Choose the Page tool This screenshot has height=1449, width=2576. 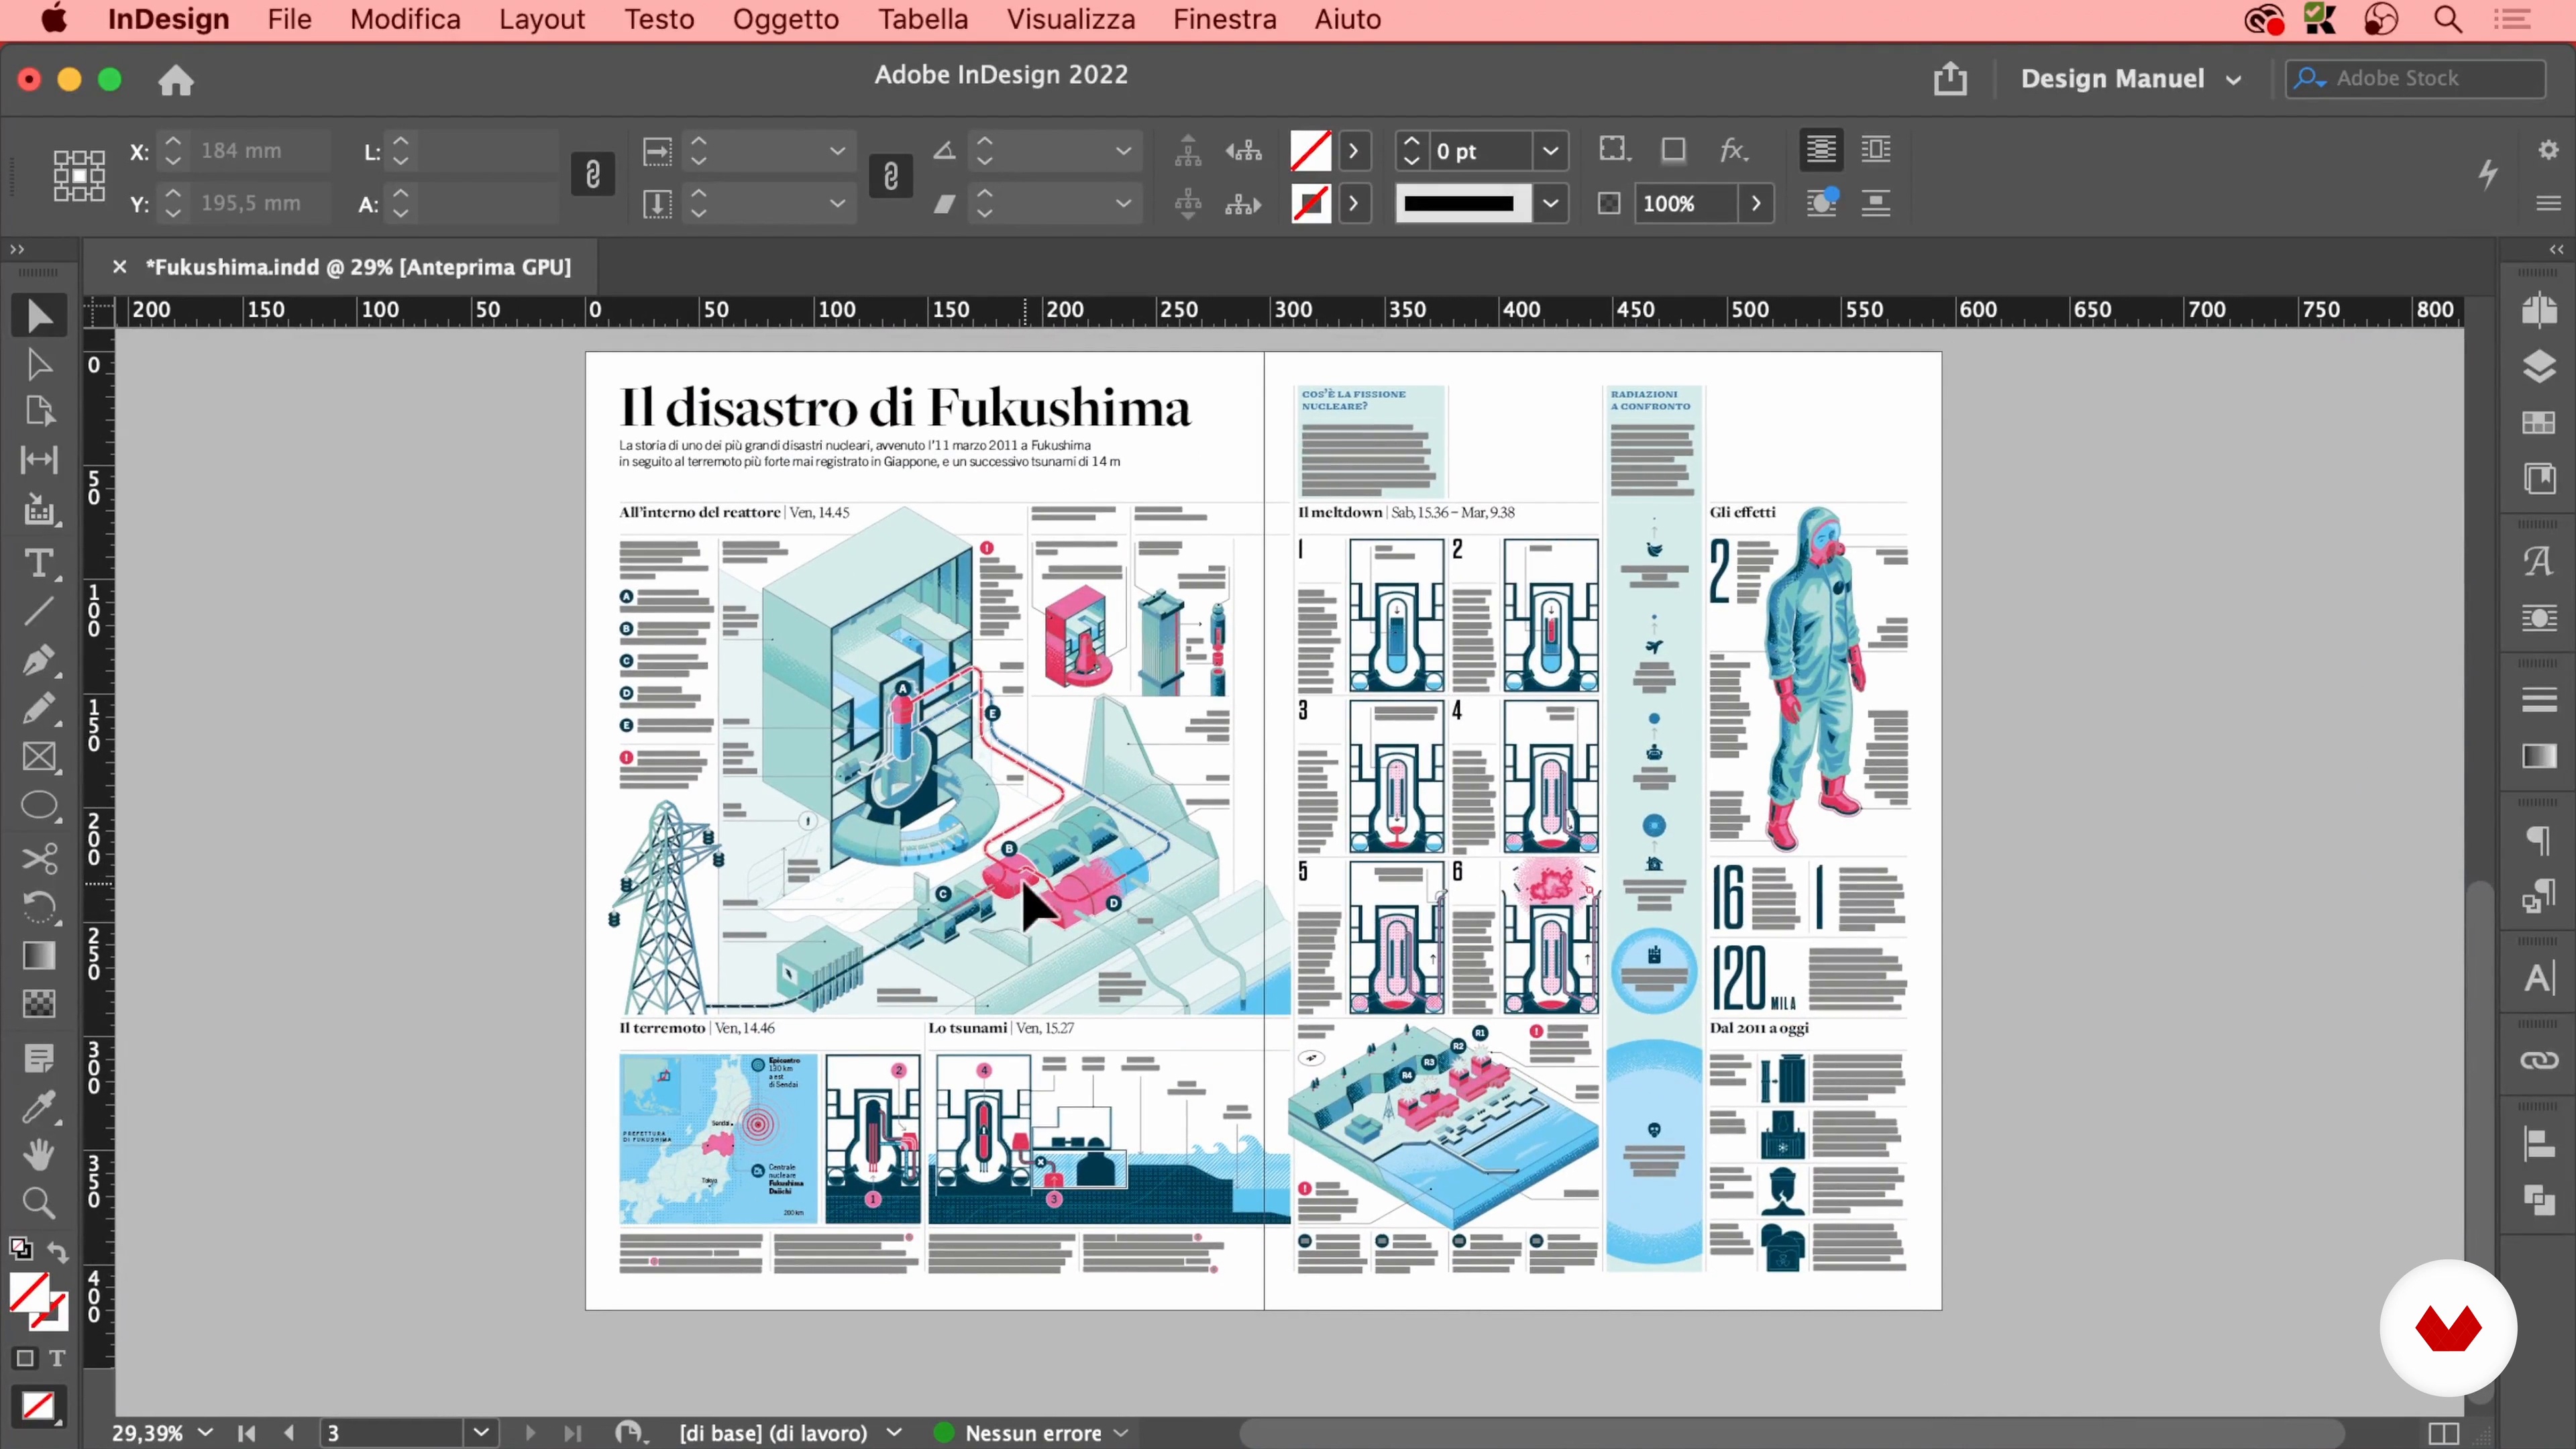39,411
